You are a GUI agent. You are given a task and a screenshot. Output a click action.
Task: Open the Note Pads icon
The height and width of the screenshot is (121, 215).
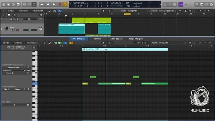(x=202, y=4)
